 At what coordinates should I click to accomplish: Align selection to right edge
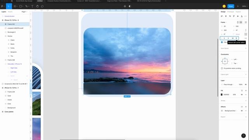click(x=230, y=16)
